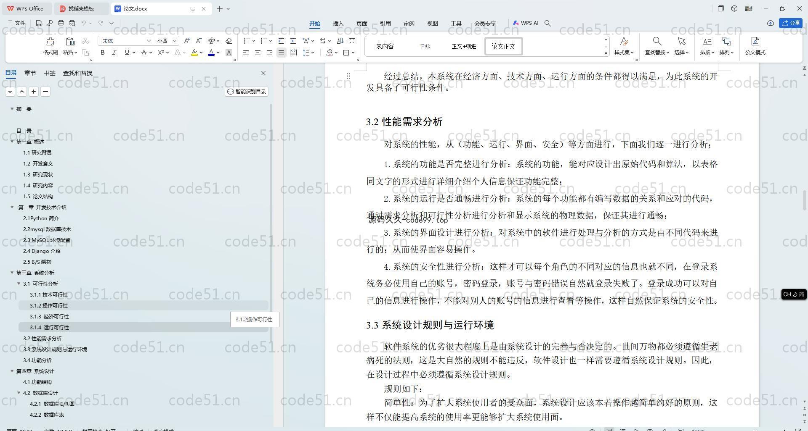This screenshot has height=431, width=808.
Task: Apply the 论文正文 style
Action: [504, 46]
